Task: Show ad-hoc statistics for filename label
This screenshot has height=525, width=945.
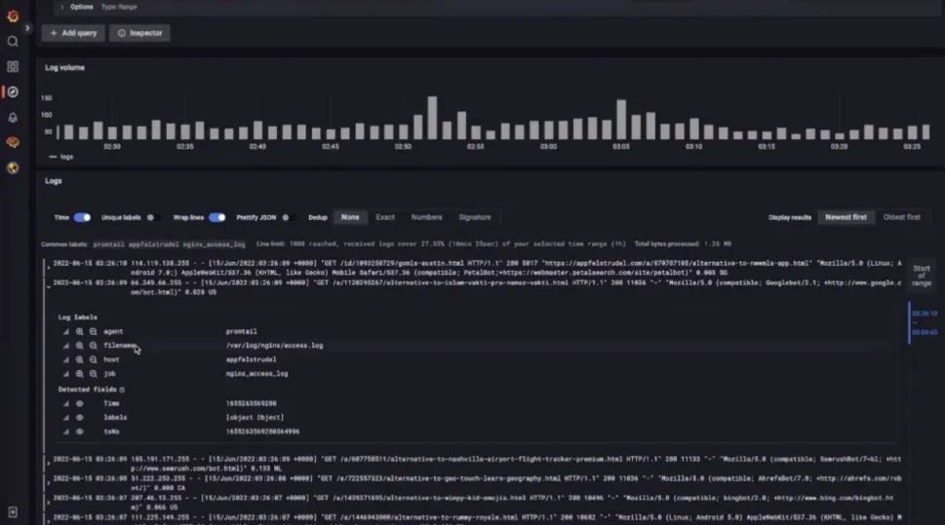Action: (x=65, y=346)
